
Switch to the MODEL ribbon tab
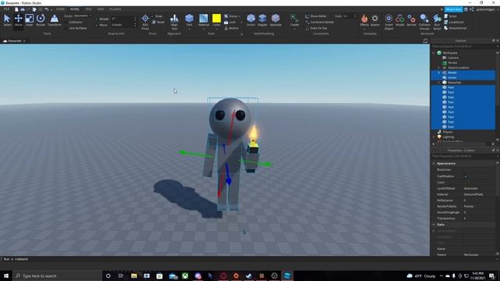point(75,9)
